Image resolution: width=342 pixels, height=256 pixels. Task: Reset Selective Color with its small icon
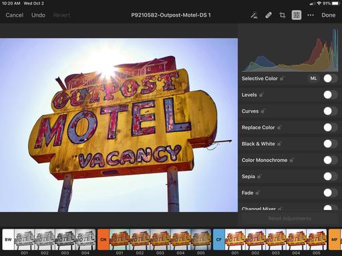pyautogui.click(x=282, y=78)
